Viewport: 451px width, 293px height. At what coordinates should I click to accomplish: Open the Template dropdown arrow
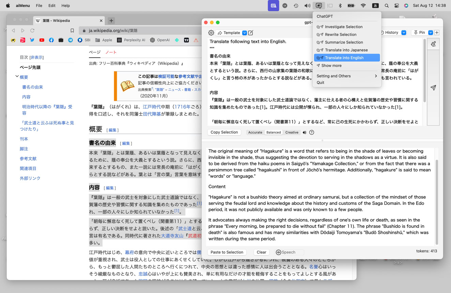pos(245,33)
